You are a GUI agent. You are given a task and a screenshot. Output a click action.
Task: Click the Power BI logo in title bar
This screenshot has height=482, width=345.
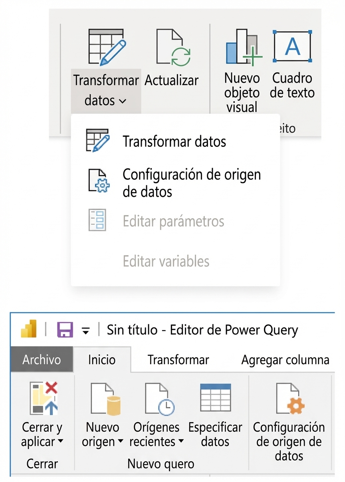pos(29,329)
